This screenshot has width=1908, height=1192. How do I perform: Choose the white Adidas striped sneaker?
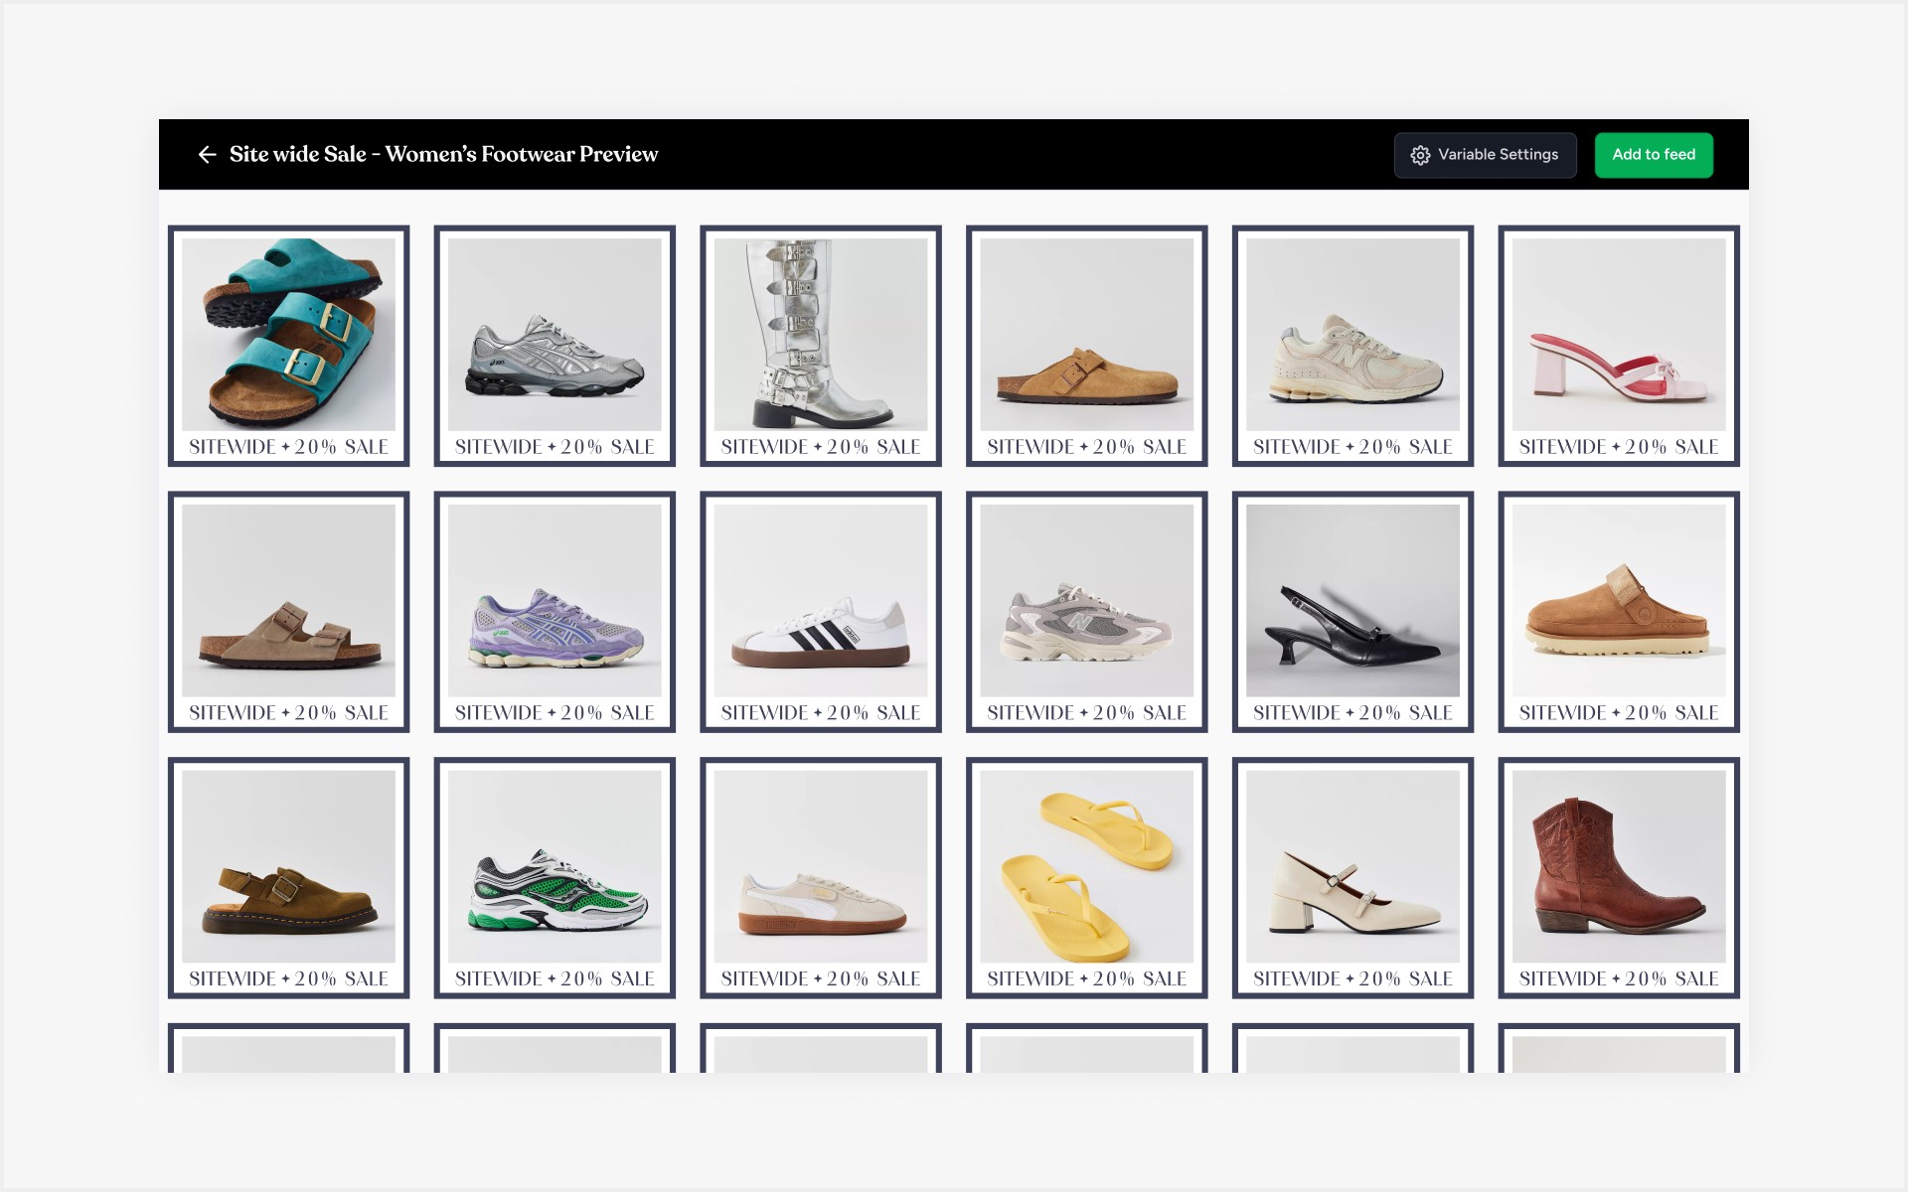[x=820, y=601]
